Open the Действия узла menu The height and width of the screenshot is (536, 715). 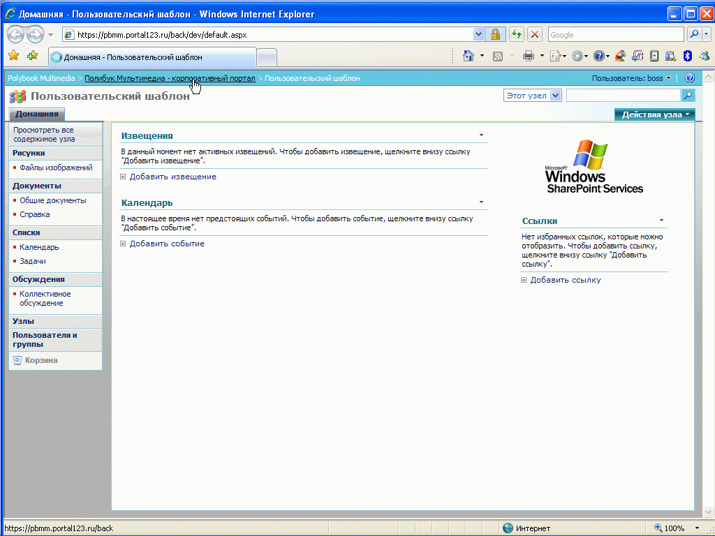click(x=655, y=114)
